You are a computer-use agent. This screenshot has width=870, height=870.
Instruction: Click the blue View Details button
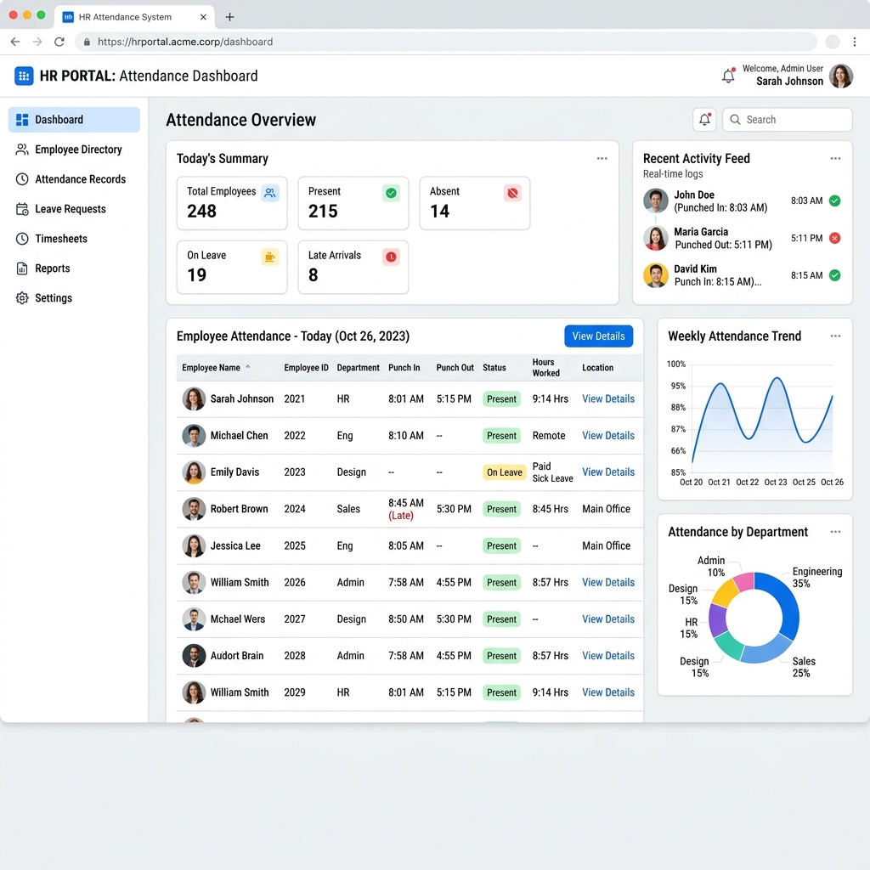(x=598, y=336)
